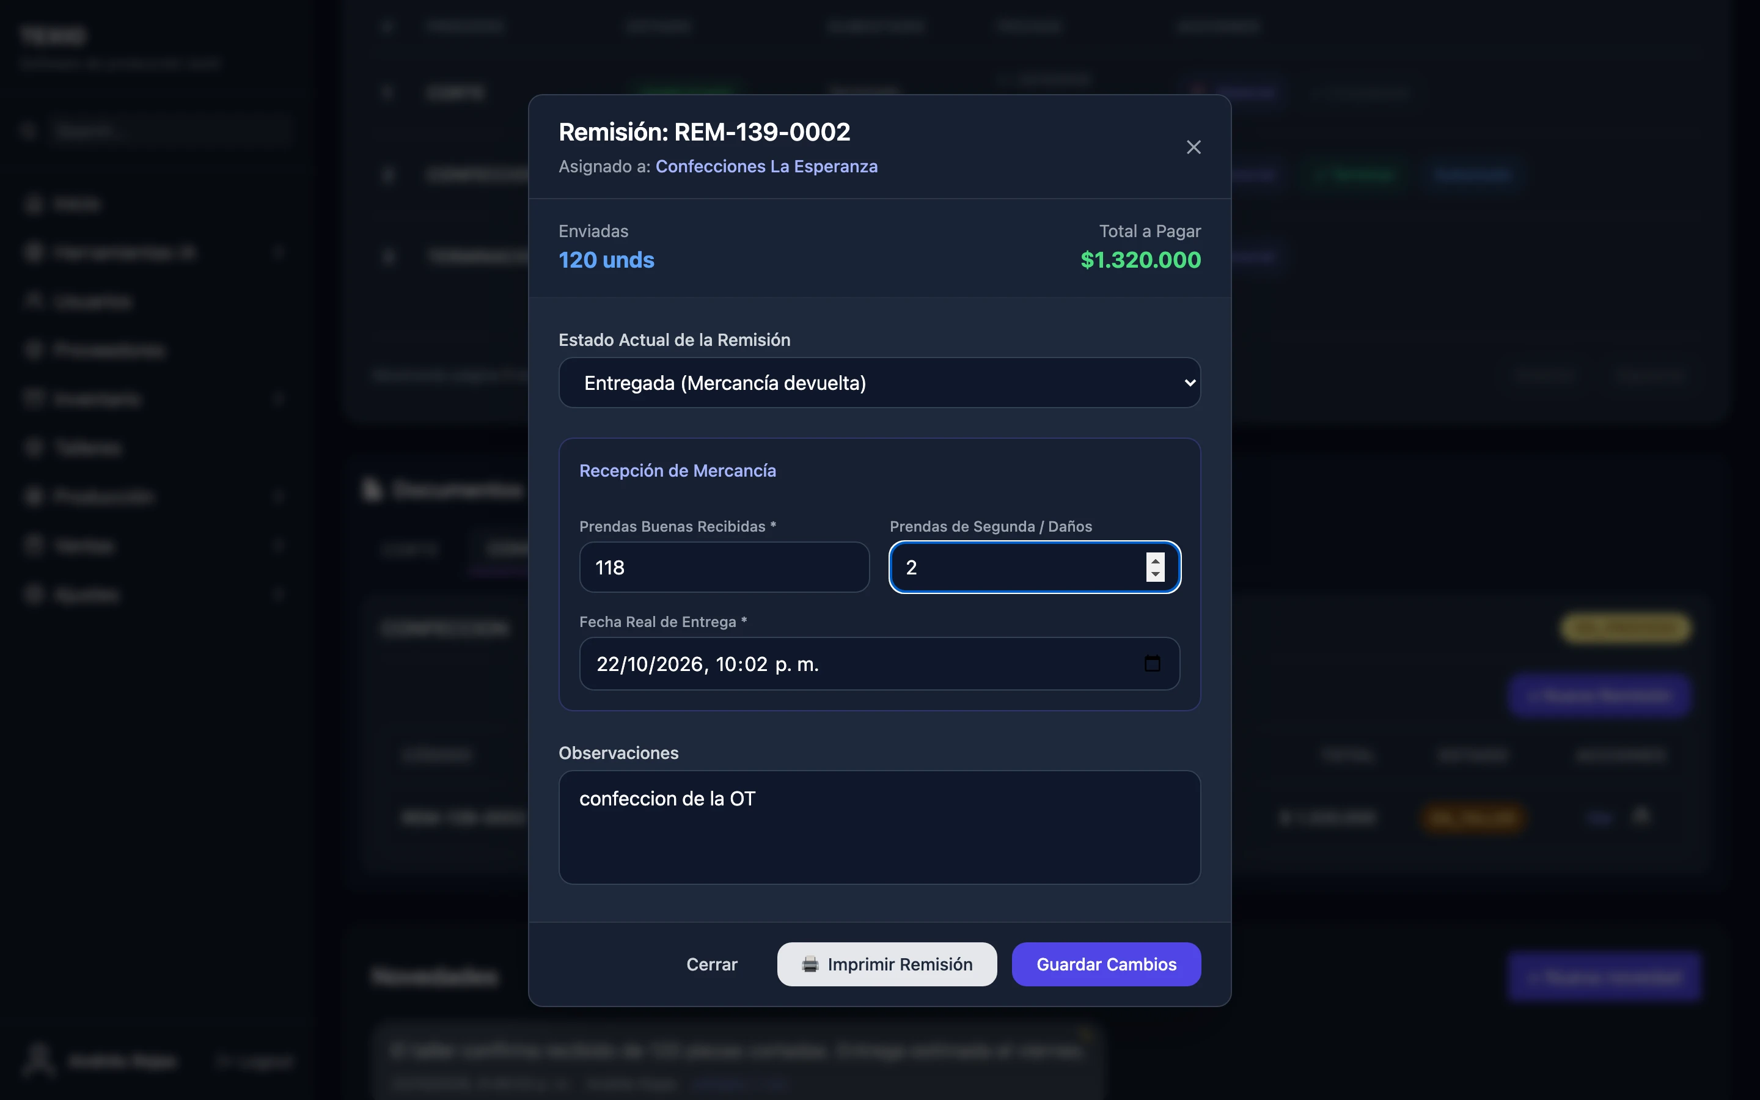Click the Prendas Buenas Recibidas field
Screen dimensions: 1760x1100
point(724,568)
